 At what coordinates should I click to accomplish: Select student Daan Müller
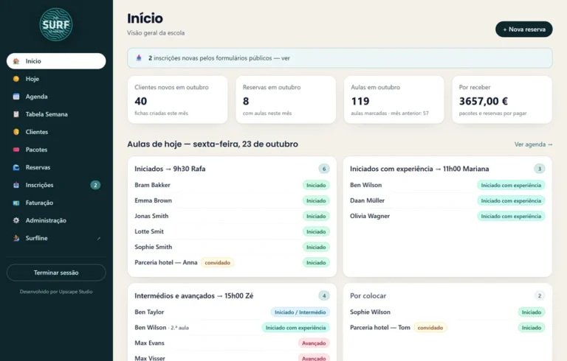(x=367, y=200)
